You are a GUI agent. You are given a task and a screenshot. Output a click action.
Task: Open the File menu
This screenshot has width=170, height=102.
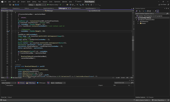(x=5, y=2)
